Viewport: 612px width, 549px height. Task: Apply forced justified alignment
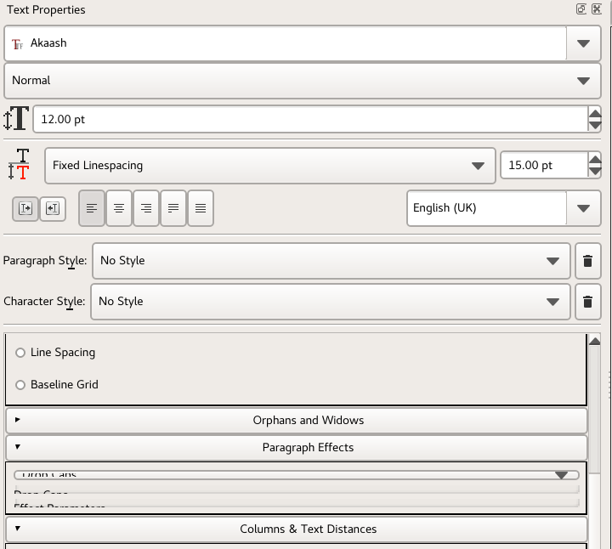coord(201,208)
